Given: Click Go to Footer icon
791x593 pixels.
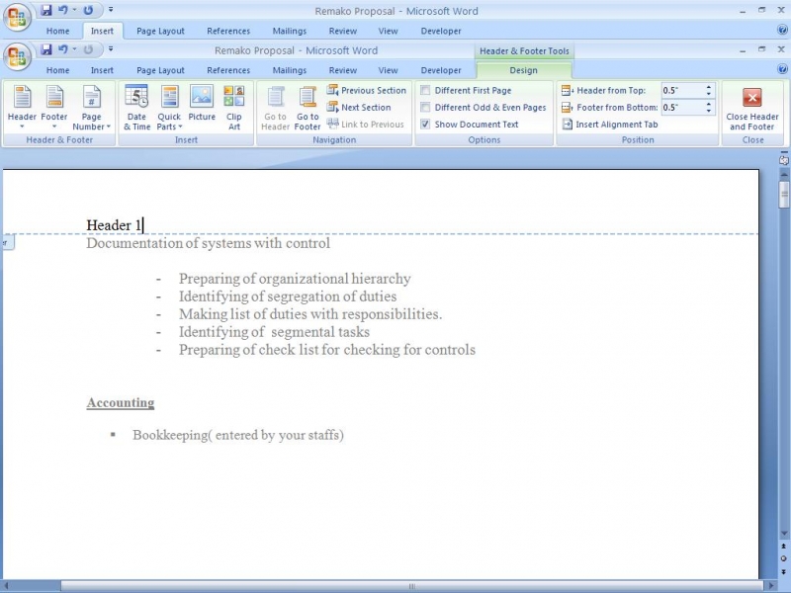Looking at the screenshot, I should [x=308, y=108].
